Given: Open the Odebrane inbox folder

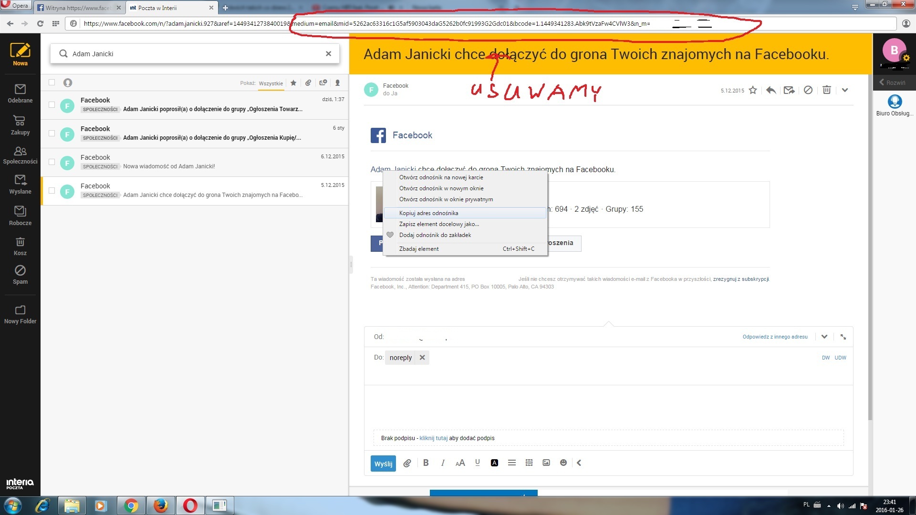Looking at the screenshot, I should point(20,93).
